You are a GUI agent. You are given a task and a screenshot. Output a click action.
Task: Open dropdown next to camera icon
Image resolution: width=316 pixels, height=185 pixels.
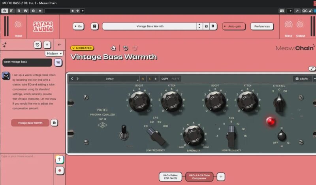[x=290, y=11]
